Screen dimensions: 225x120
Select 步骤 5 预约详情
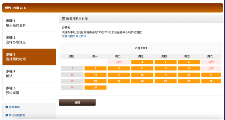click(x=29, y=90)
